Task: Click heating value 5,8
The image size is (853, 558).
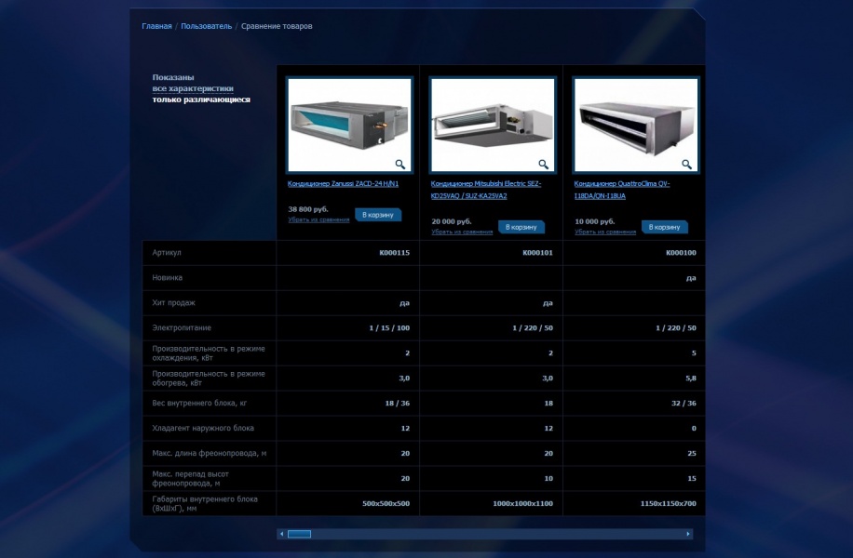Action: (691, 379)
